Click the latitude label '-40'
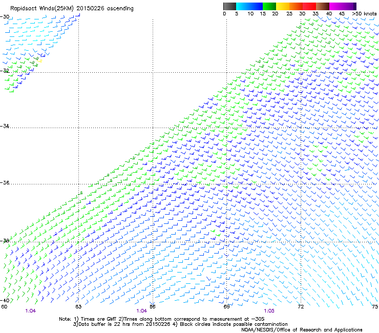The image size is (379, 333). (5, 300)
